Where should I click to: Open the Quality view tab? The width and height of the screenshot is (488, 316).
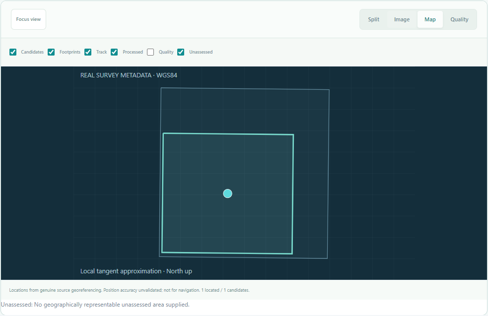coord(459,19)
